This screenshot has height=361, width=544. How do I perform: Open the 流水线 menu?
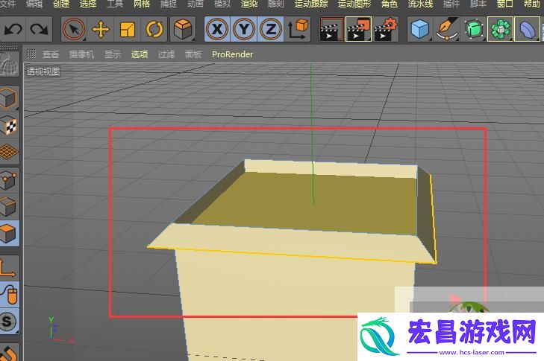[x=420, y=4]
